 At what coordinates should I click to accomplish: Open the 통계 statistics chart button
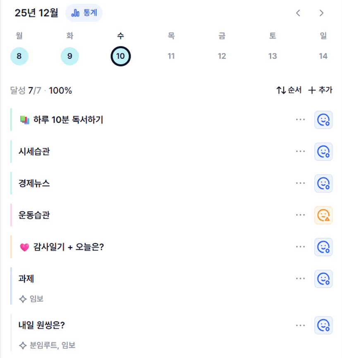click(x=84, y=13)
